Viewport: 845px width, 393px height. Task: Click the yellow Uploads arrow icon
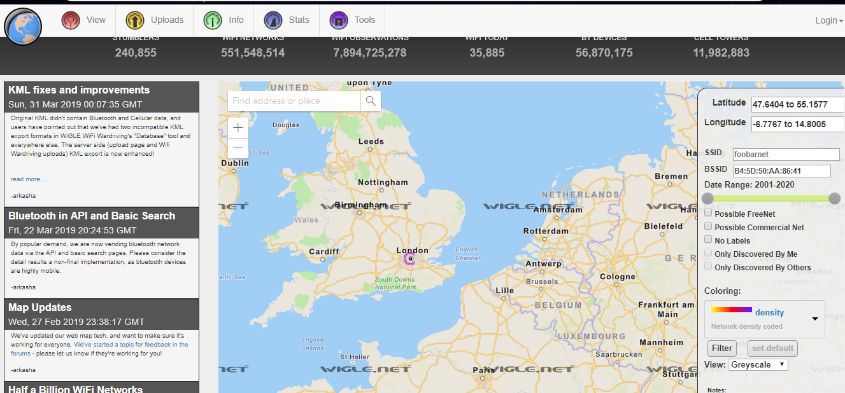(x=135, y=20)
